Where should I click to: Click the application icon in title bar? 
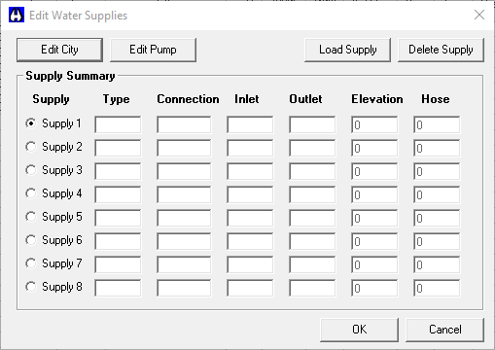click(x=17, y=15)
